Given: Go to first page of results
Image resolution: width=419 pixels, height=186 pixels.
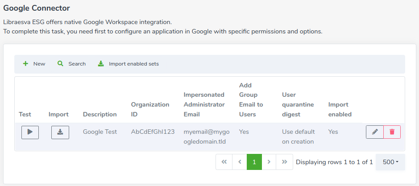Looking at the screenshot, I should [224, 162].
